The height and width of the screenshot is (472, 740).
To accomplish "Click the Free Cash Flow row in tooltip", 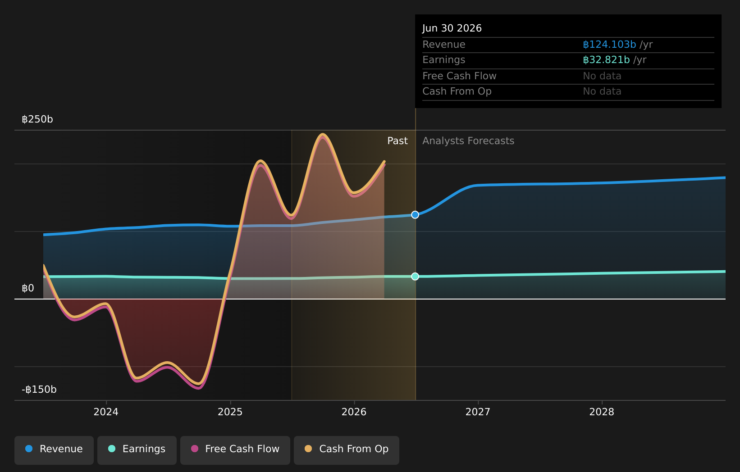I will click(x=568, y=76).
